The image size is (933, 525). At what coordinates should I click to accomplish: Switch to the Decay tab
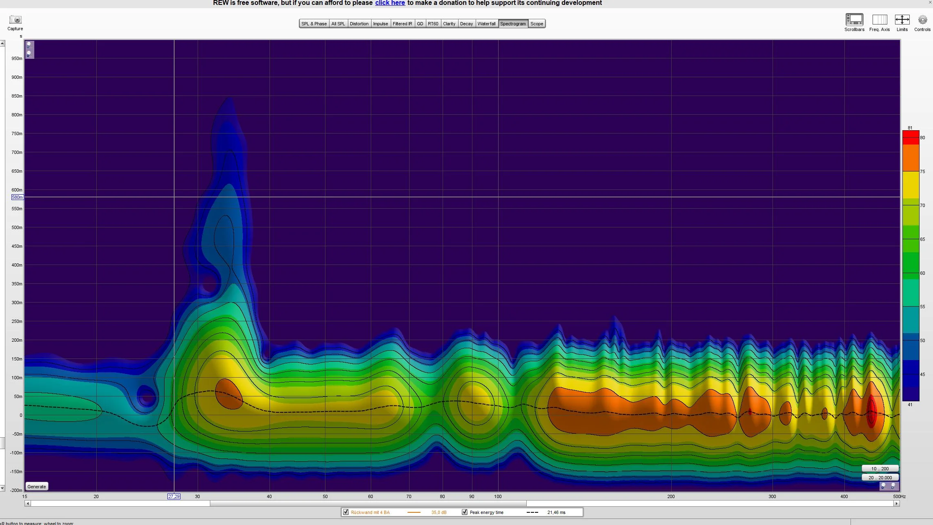[466, 24]
